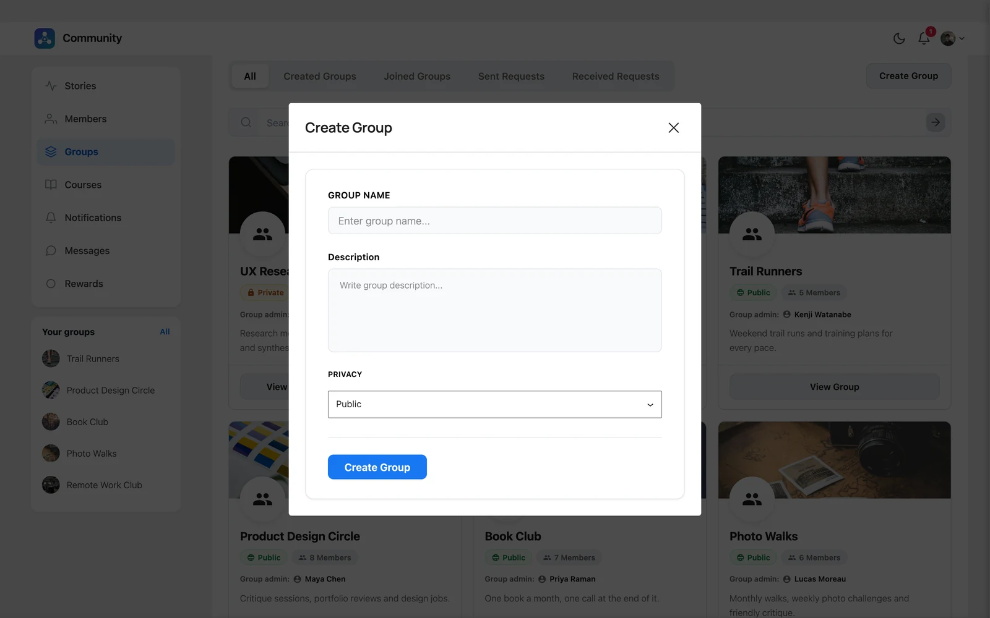The image size is (990, 618).
Task: Open Notifications sidebar item
Action: pos(106,218)
